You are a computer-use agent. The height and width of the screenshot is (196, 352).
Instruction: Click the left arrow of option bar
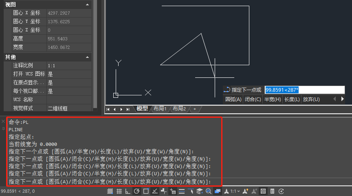pyautogui.click(x=334, y=99)
